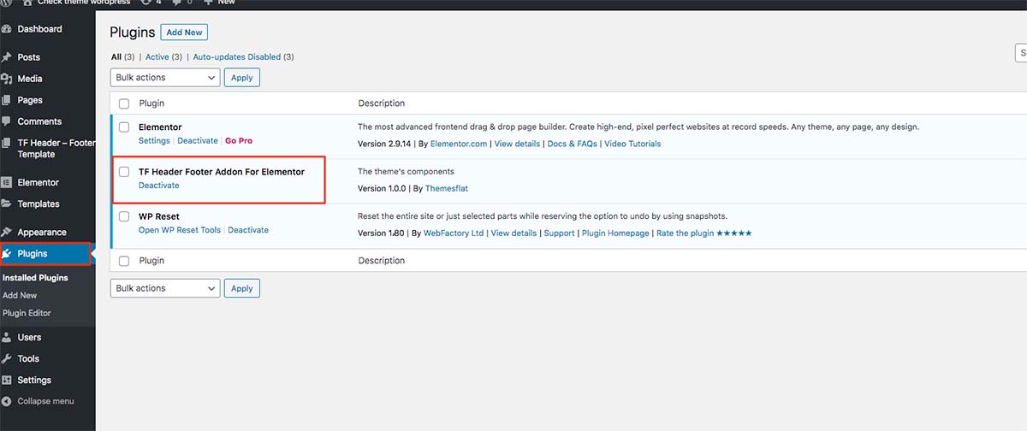Image resolution: width=1027 pixels, height=431 pixels.
Task: Open the Tools menu
Action: 28,358
